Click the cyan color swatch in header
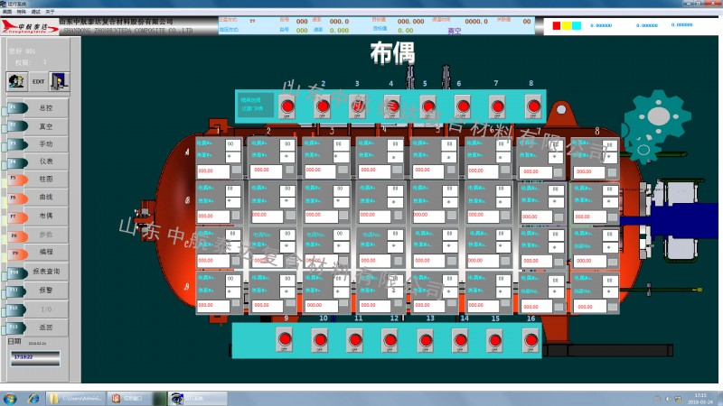The height and width of the screenshot is (406, 723). coord(577,26)
